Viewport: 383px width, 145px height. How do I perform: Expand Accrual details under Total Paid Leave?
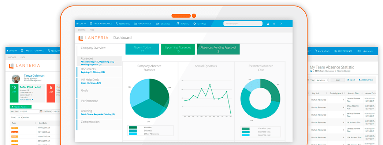pyautogui.click(x=26, y=100)
